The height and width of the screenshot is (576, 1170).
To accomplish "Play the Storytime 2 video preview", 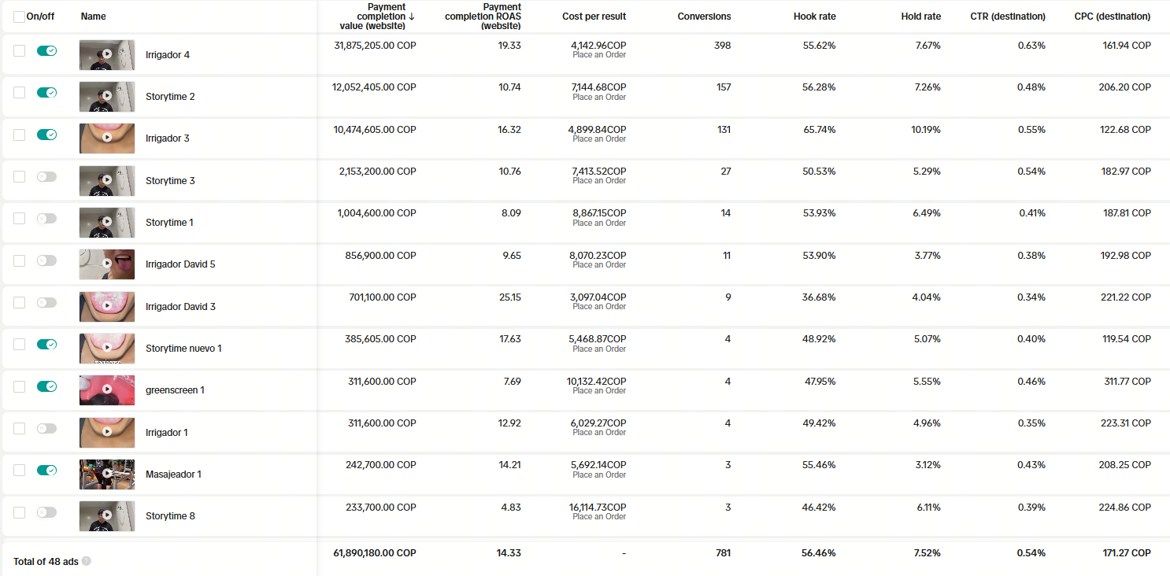I will (107, 95).
